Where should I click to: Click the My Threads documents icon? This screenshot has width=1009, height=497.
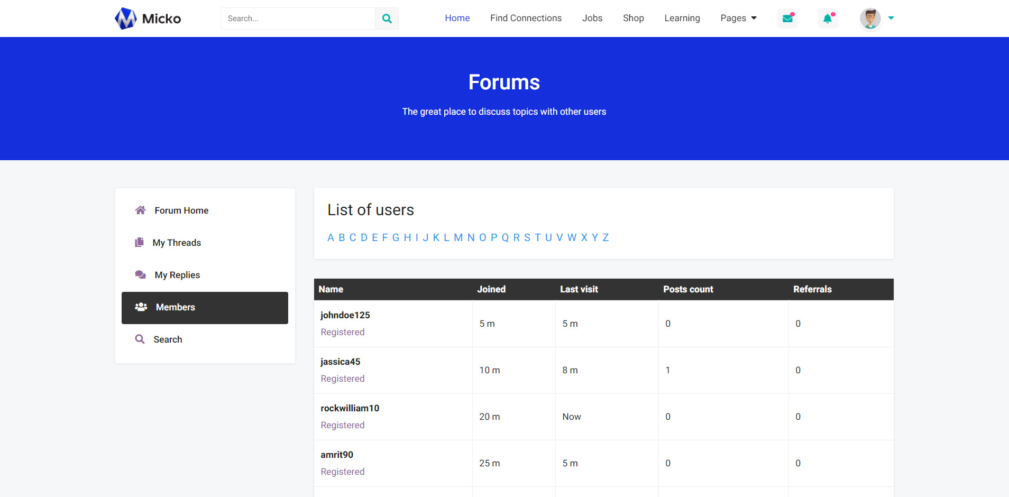click(139, 243)
